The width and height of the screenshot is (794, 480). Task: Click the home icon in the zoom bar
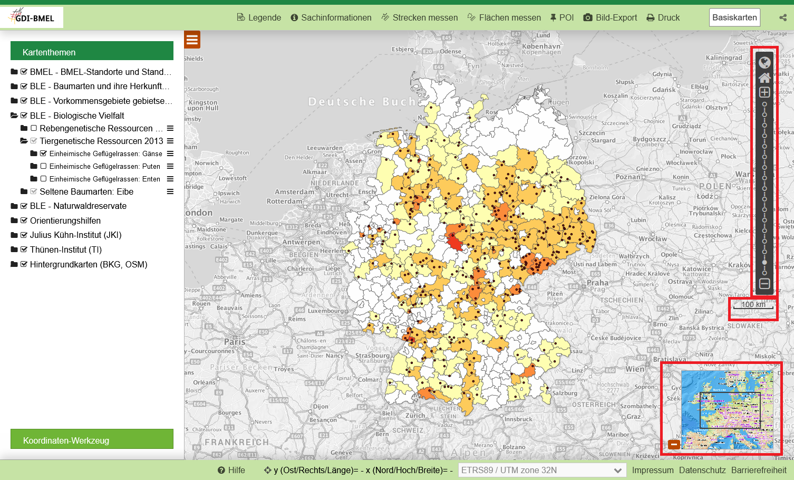764,78
